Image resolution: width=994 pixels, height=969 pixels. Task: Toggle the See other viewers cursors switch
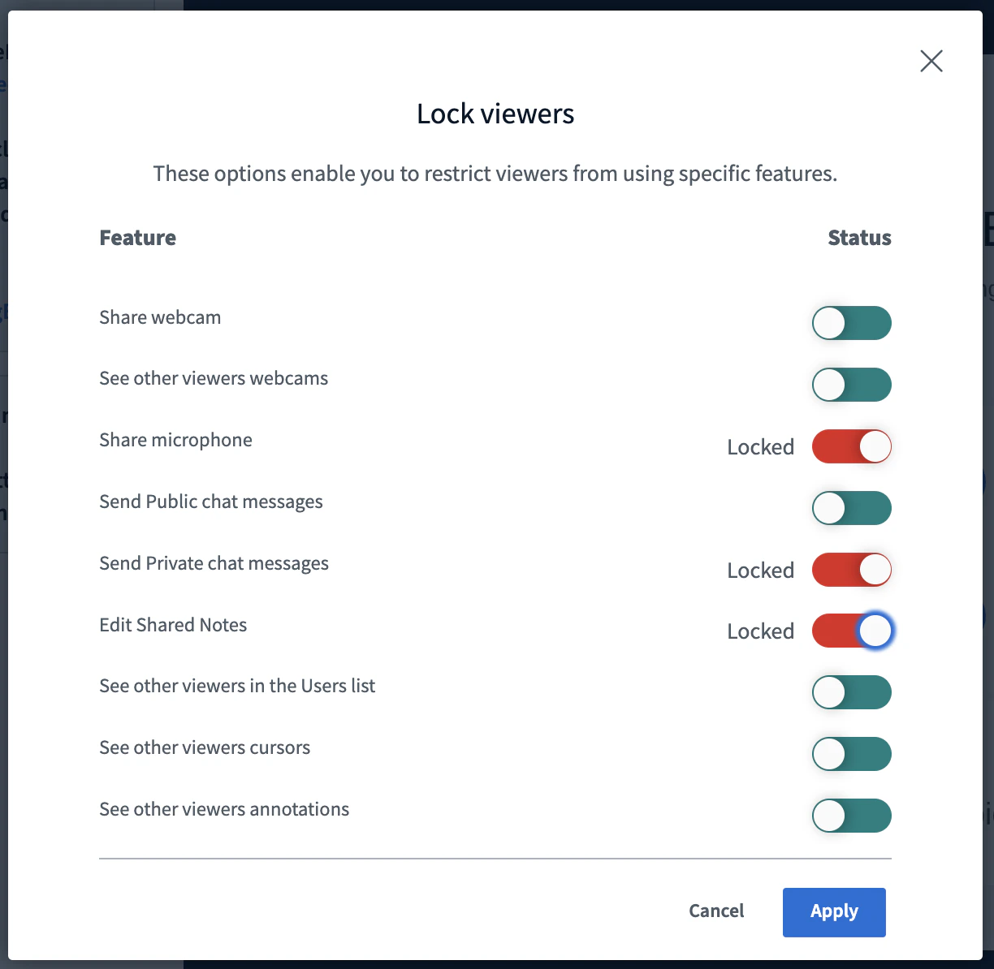(851, 754)
